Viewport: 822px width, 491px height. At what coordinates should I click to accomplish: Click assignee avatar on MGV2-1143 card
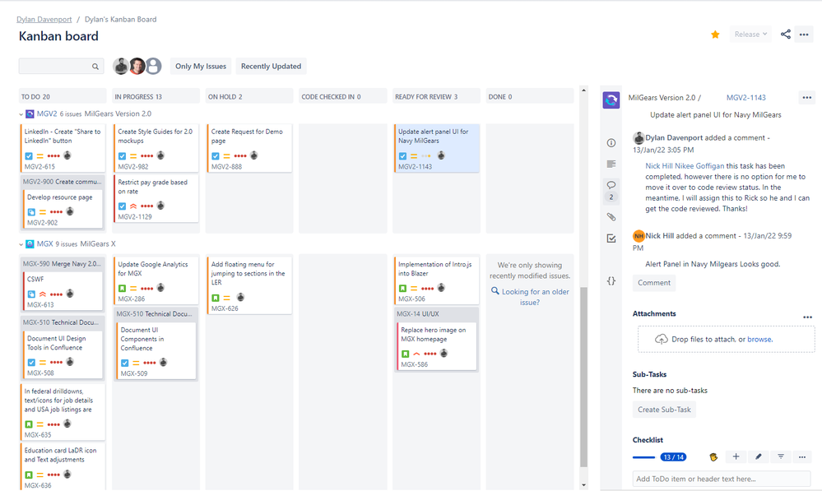tap(441, 155)
